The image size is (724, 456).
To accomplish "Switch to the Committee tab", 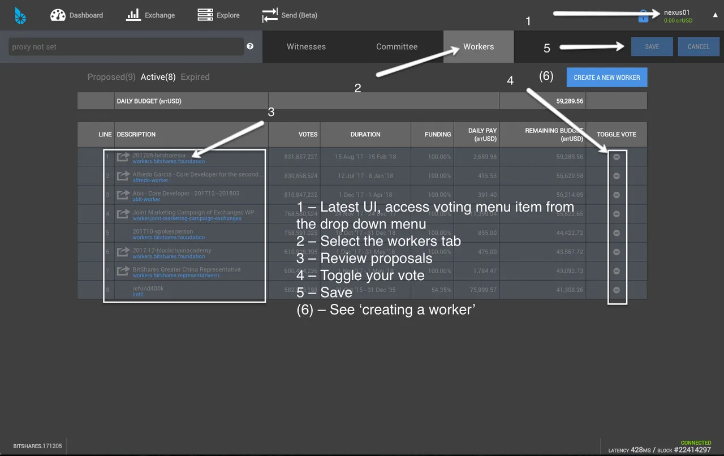I will point(397,46).
